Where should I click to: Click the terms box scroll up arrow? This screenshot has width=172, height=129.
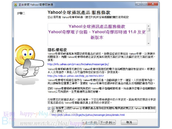(x=148, y=26)
